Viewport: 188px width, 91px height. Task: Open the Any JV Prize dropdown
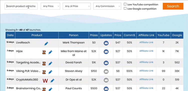(x=77, y=6)
